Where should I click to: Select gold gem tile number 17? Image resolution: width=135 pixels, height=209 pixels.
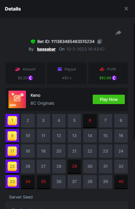pos(12,151)
